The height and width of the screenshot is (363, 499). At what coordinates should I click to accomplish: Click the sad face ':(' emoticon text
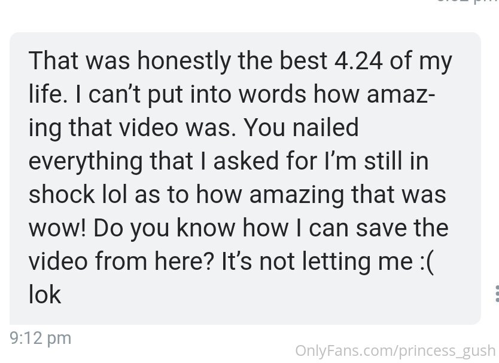point(427,263)
